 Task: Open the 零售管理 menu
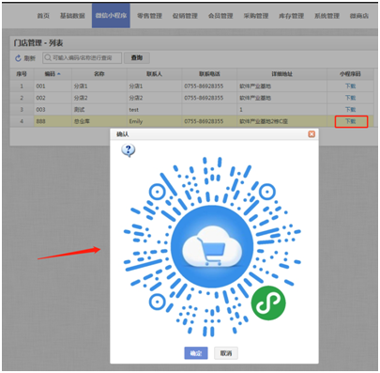149,16
